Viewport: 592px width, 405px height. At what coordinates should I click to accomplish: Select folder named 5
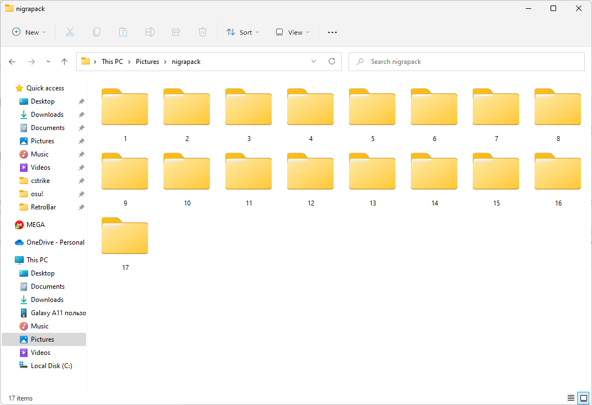tap(372, 115)
